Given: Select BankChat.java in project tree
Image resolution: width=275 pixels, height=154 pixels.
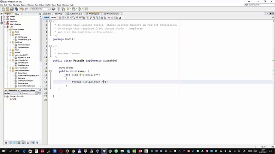Looking at the screenshot, I should 23,63.
